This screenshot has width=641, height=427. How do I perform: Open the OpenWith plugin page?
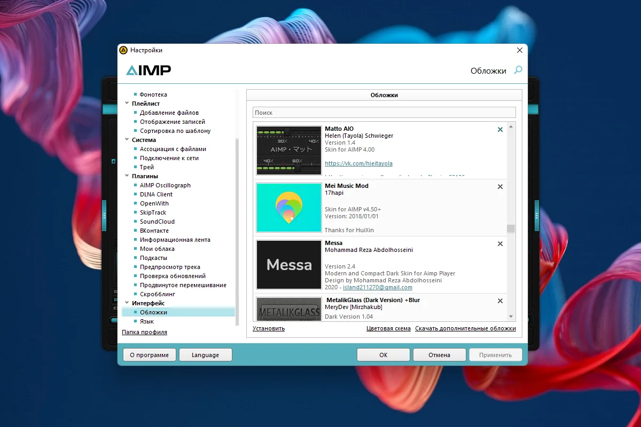pos(154,203)
